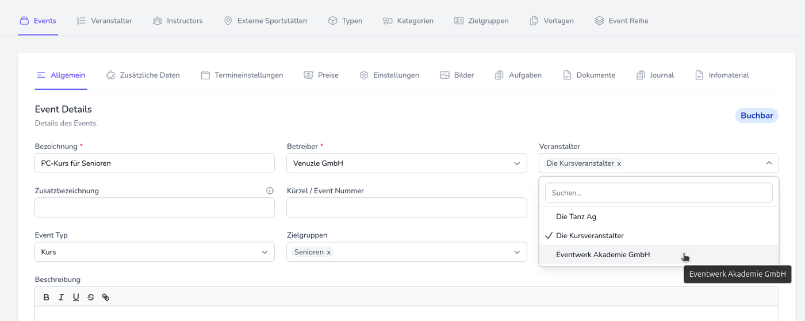Click the Suchen search field
The image size is (805, 321).
658,193
